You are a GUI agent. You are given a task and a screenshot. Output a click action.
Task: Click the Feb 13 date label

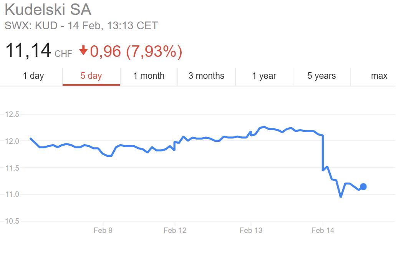(251, 230)
